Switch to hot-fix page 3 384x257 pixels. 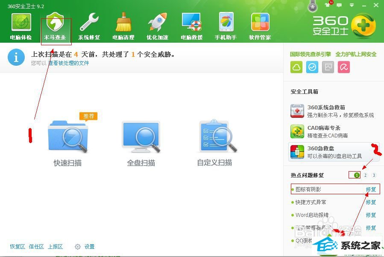(x=374, y=175)
